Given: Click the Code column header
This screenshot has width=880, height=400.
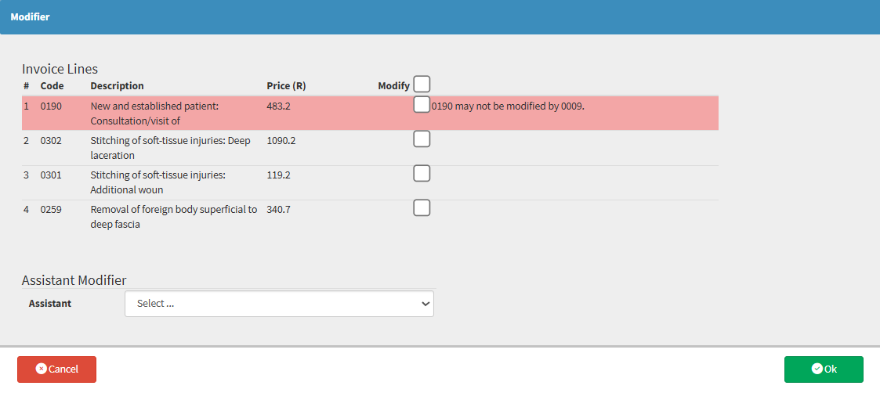Looking at the screenshot, I should pos(53,86).
